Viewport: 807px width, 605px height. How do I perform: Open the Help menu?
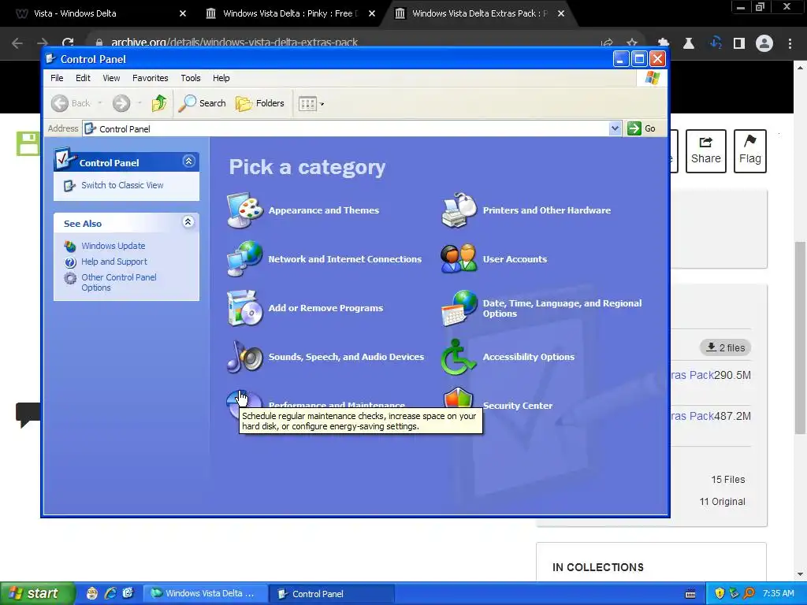221,78
